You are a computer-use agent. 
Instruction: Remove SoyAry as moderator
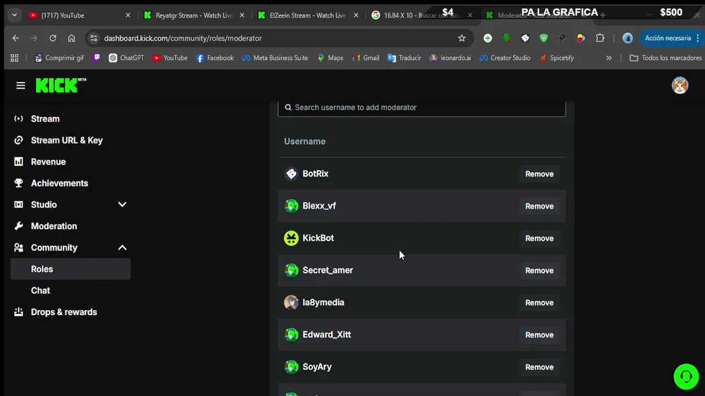pyautogui.click(x=539, y=367)
